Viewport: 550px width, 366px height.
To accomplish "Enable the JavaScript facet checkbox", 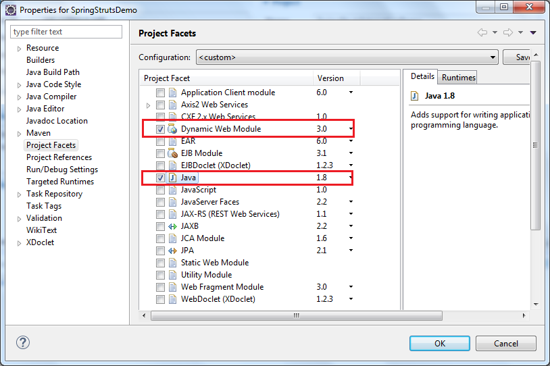I will pos(160,190).
